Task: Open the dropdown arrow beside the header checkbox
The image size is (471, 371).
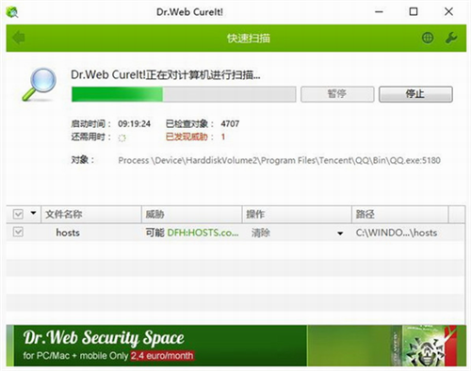Action: click(x=33, y=214)
